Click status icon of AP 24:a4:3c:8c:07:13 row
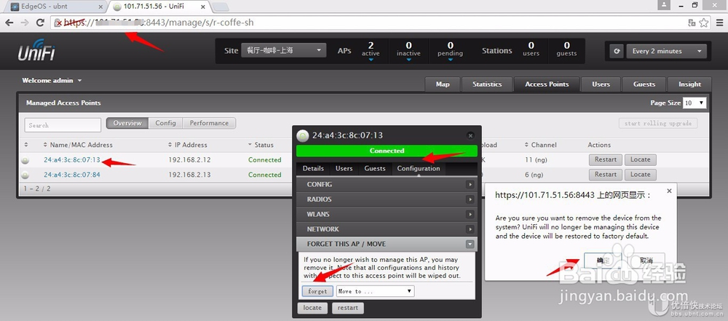 25,160
